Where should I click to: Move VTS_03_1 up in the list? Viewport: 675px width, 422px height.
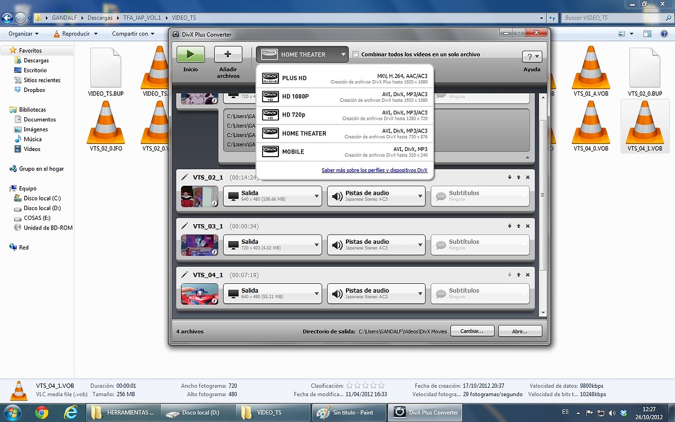[518, 226]
